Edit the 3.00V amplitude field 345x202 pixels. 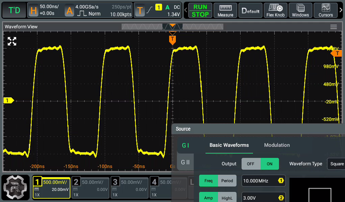pos(263,198)
